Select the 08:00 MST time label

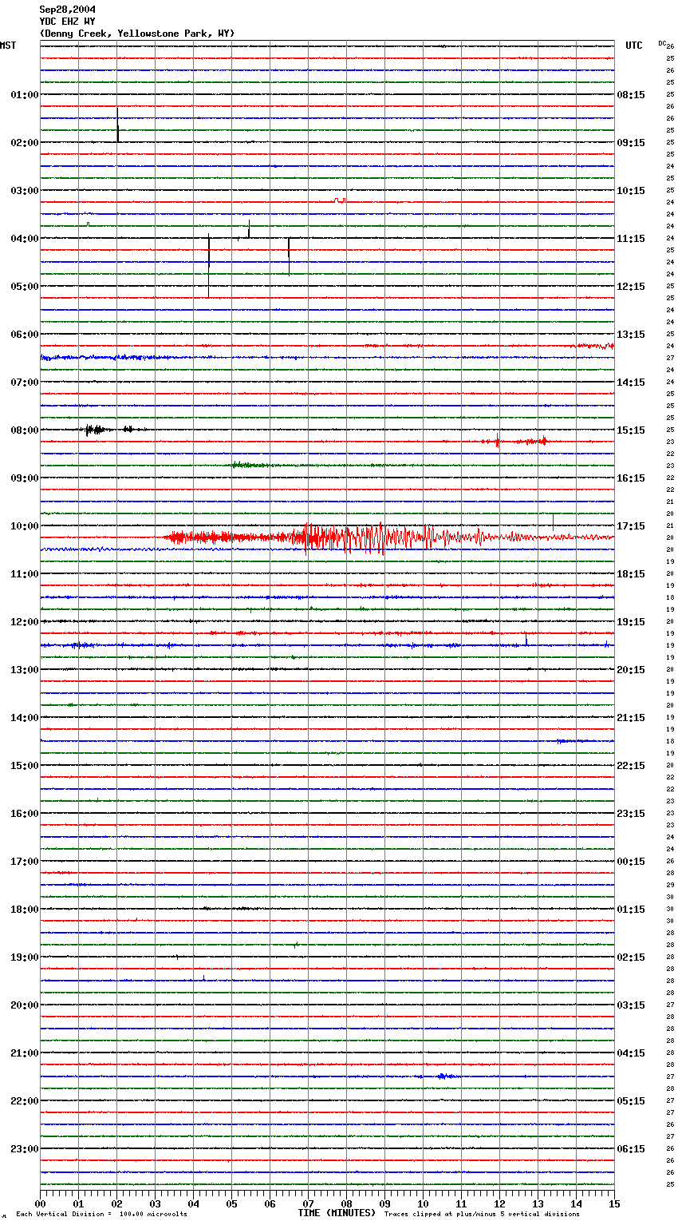(x=25, y=430)
